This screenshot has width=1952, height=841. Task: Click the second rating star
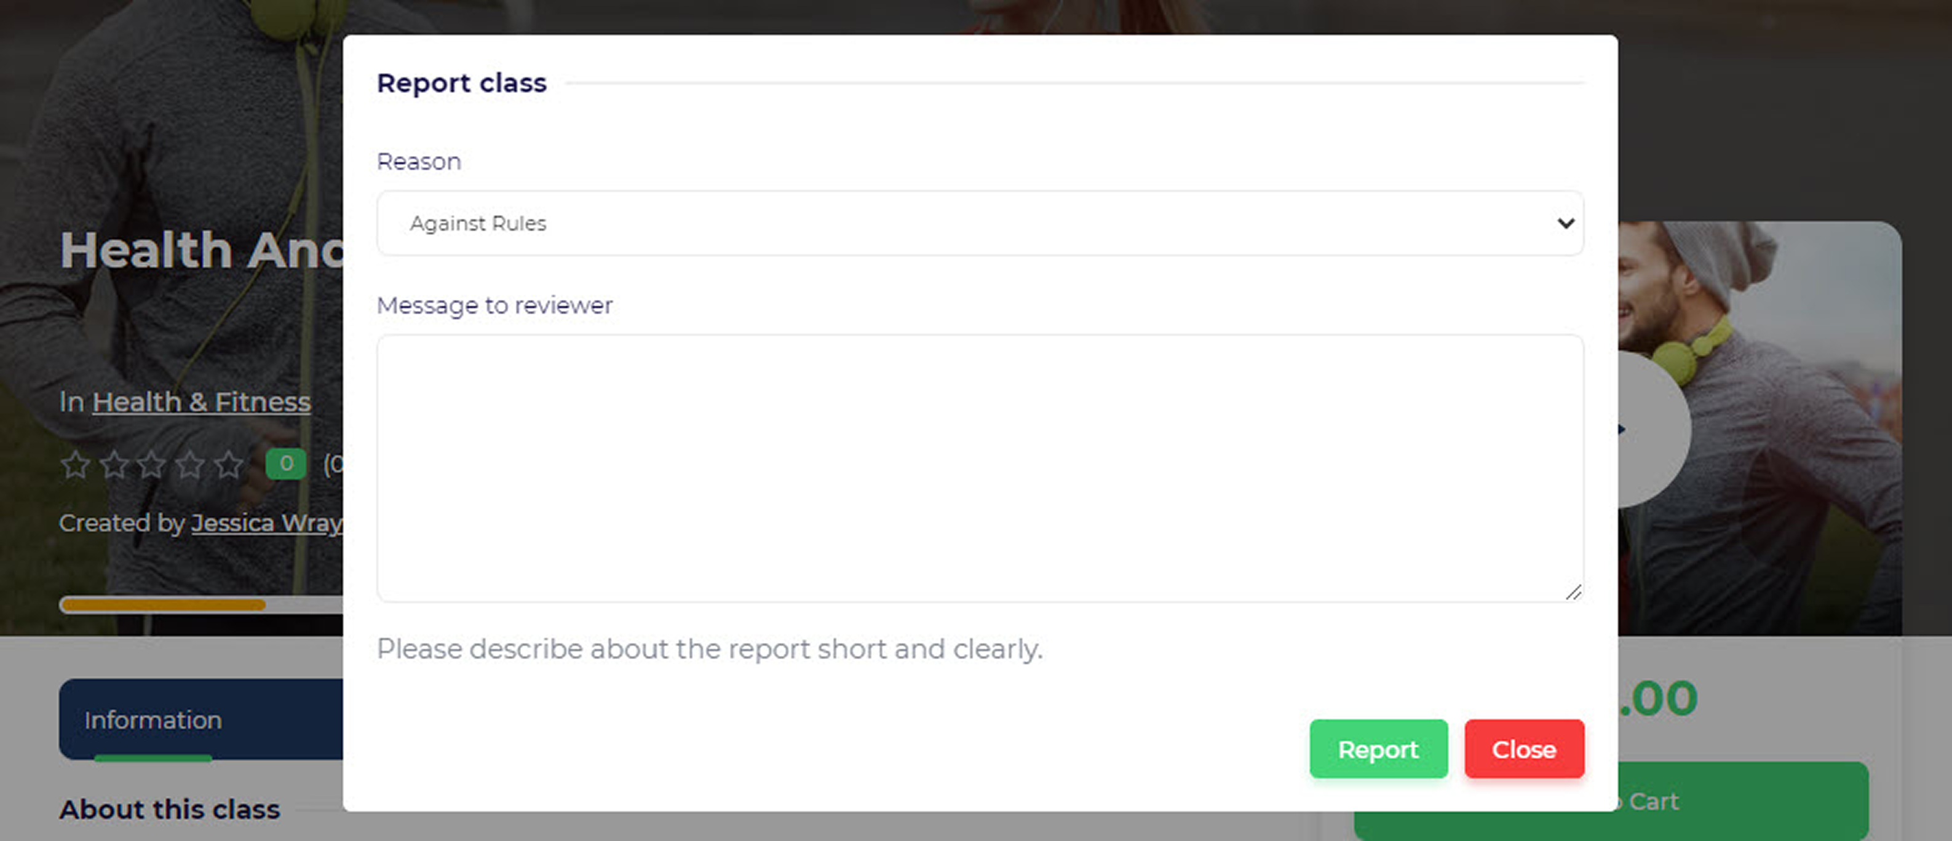click(x=114, y=464)
